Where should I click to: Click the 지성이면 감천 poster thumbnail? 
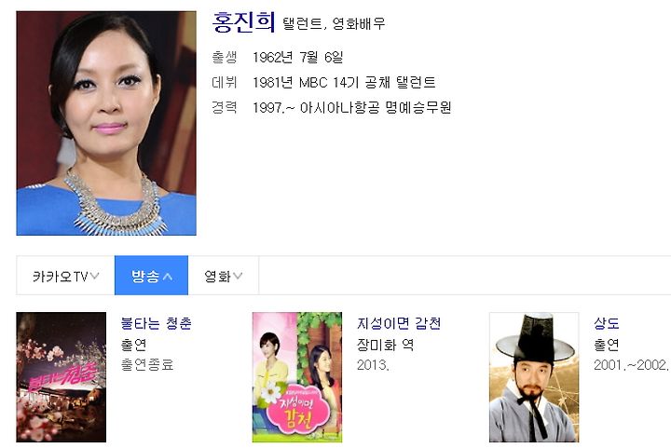click(x=297, y=377)
